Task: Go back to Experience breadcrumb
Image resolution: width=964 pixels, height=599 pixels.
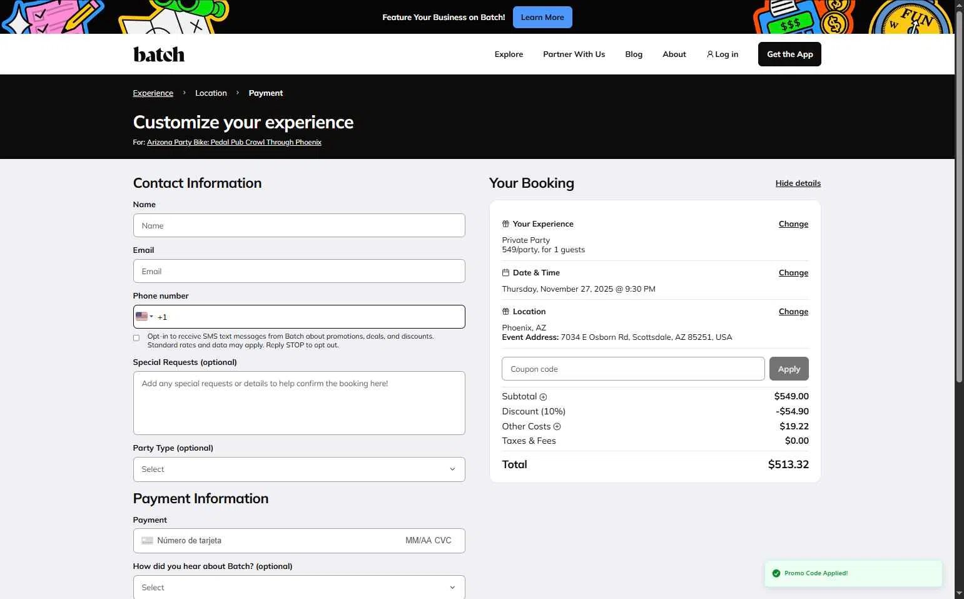Action: pyautogui.click(x=153, y=93)
